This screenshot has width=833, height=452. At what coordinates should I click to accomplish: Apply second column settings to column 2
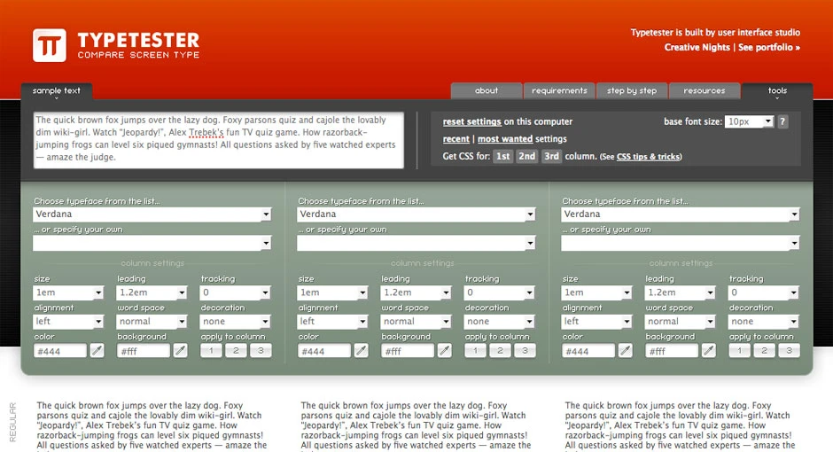500,351
